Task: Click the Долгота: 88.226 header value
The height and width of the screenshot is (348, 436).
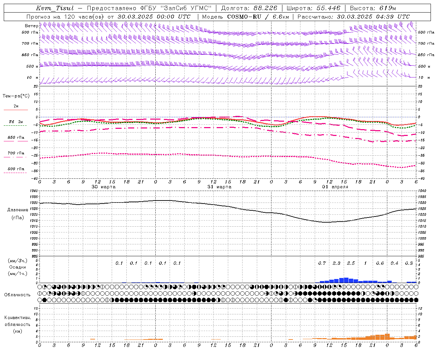Action: [249, 8]
